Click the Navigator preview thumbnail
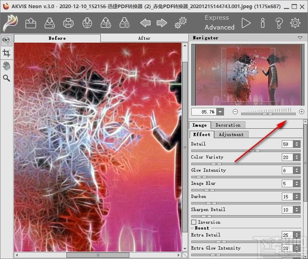 [248, 75]
